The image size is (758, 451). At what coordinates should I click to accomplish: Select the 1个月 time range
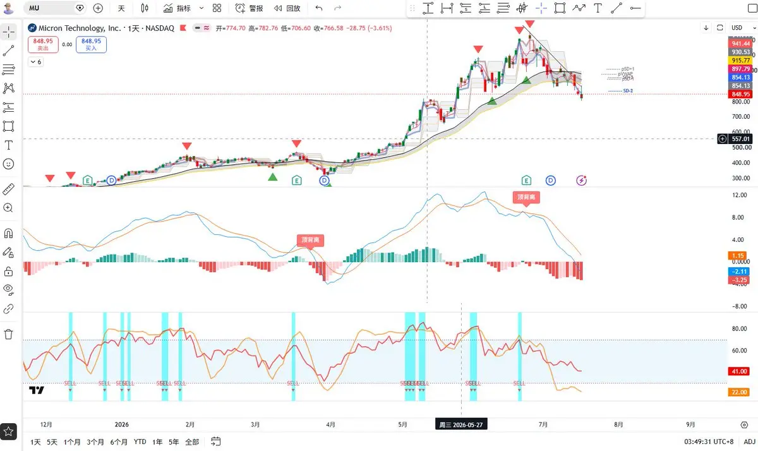[x=72, y=442]
